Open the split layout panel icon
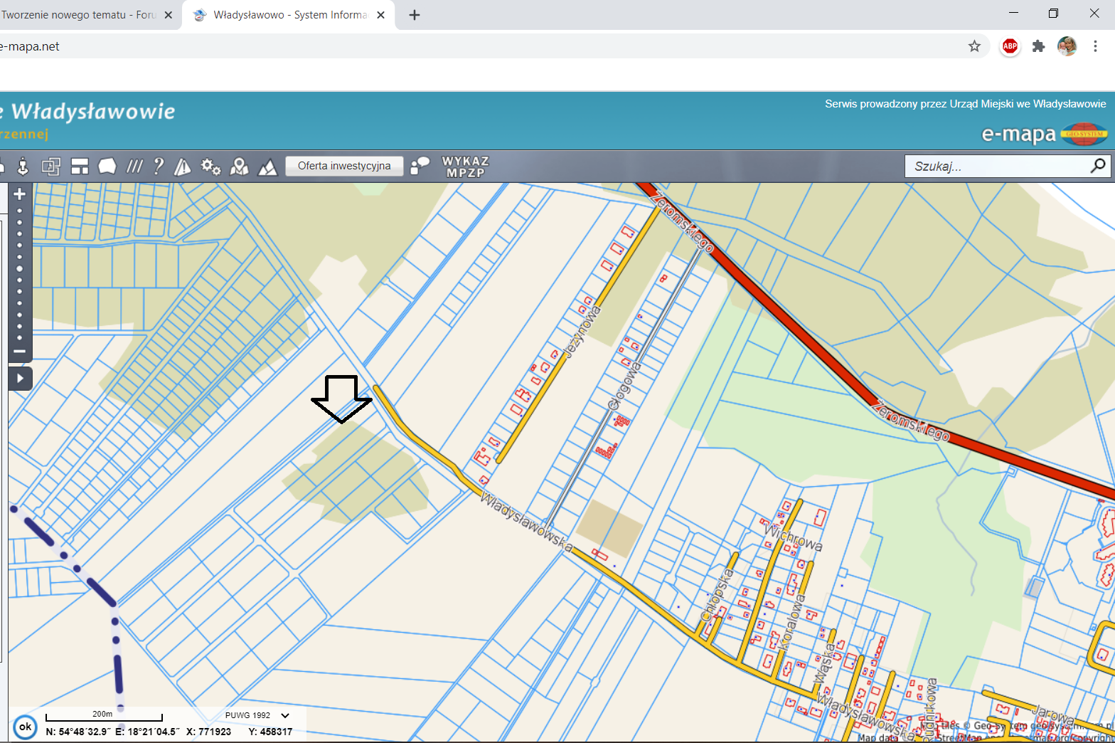 tap(80, 167)
